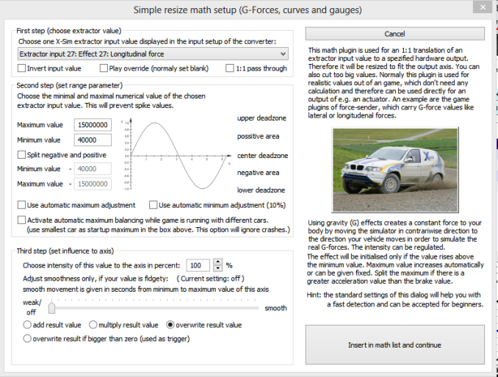Viewport: 498px width, 377px height.
Task: Close the Simple resize math setup dialog
Action: pyautogui.click(x=483, y=7)
